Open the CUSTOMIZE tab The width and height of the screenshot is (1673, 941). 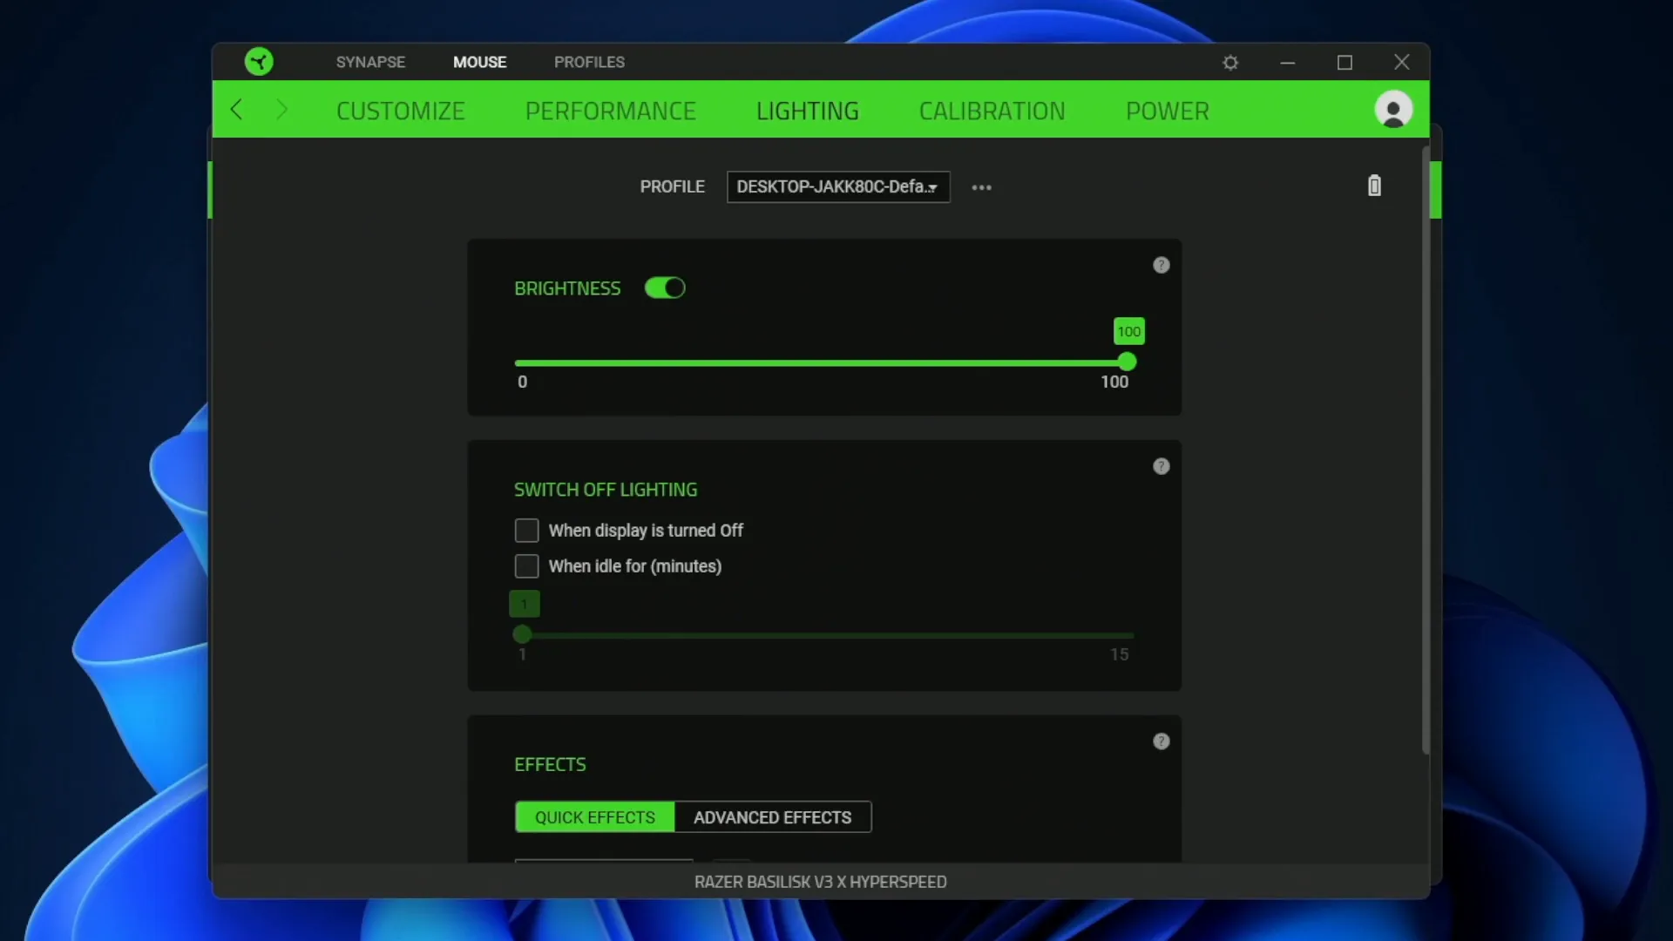click(401, 111)
